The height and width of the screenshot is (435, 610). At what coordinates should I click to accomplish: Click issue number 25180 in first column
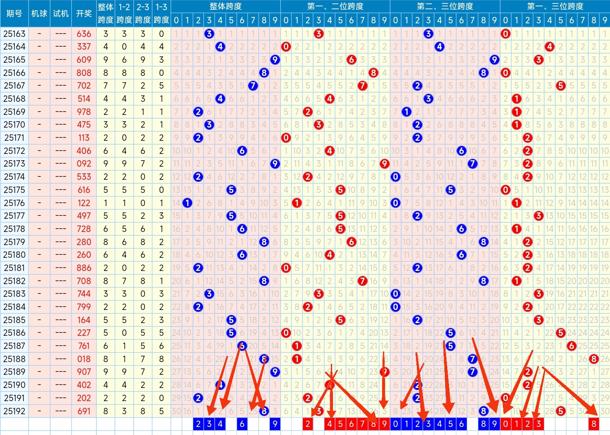click(x=14, y=255)
